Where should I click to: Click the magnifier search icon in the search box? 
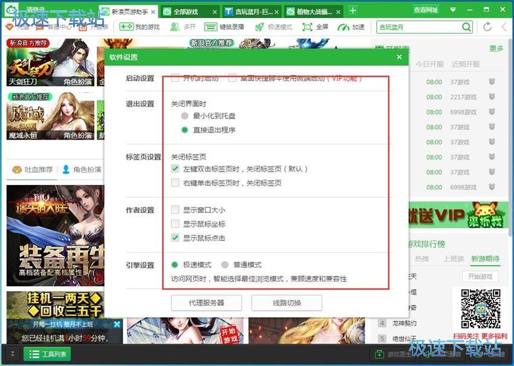[x=466, y=27]
